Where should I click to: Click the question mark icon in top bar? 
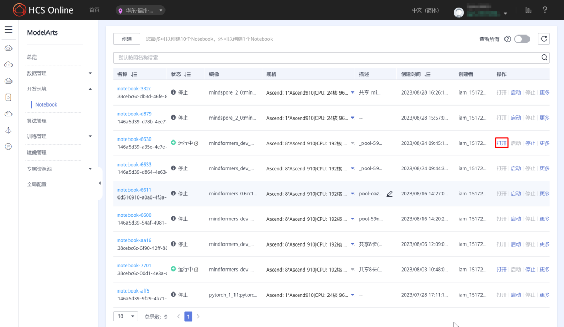point(545,10)
